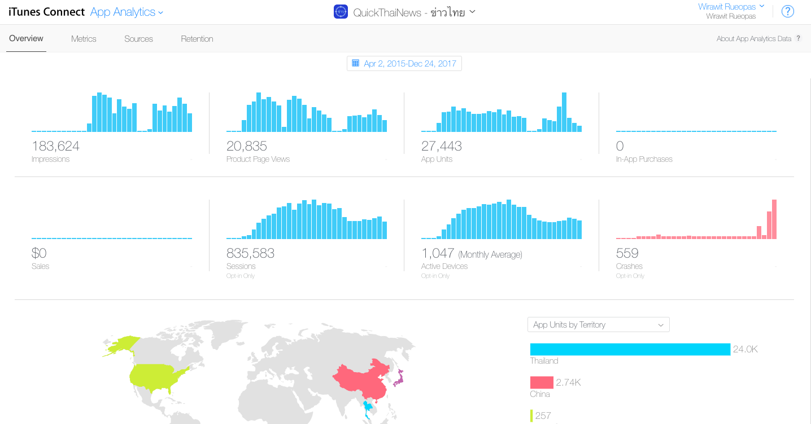
Task: Click the $0 sales value
Action: (x=39, y=253)
